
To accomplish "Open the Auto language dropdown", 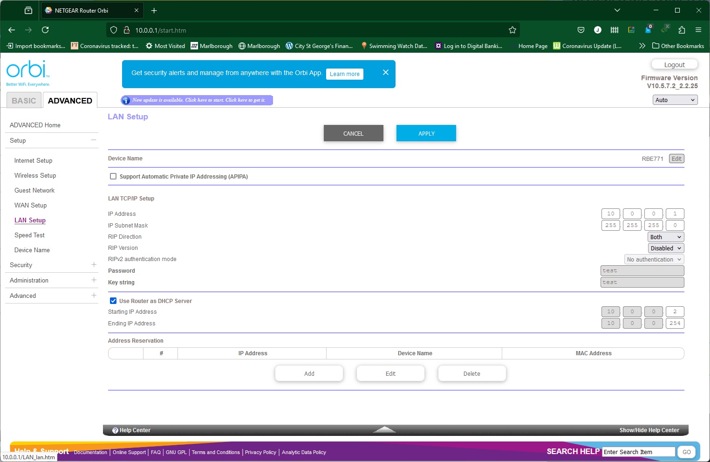I will 675,100.
